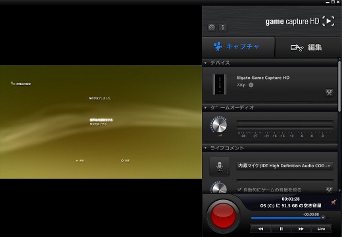
Task: Collapse the ライブコメント section
Action: click(205, 148)
